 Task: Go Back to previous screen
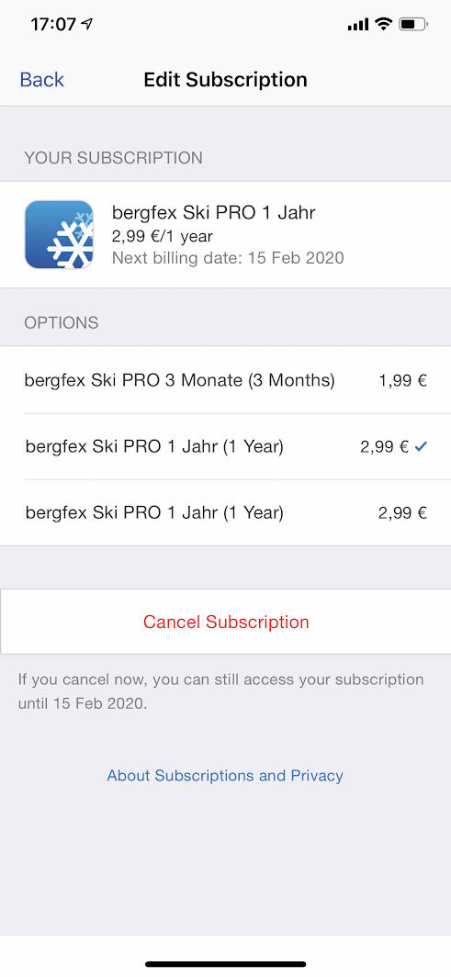click(x=41, y=80)
